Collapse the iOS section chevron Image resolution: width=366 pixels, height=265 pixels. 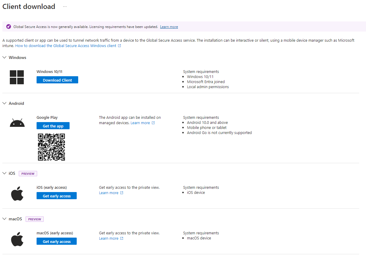point(4,173)
